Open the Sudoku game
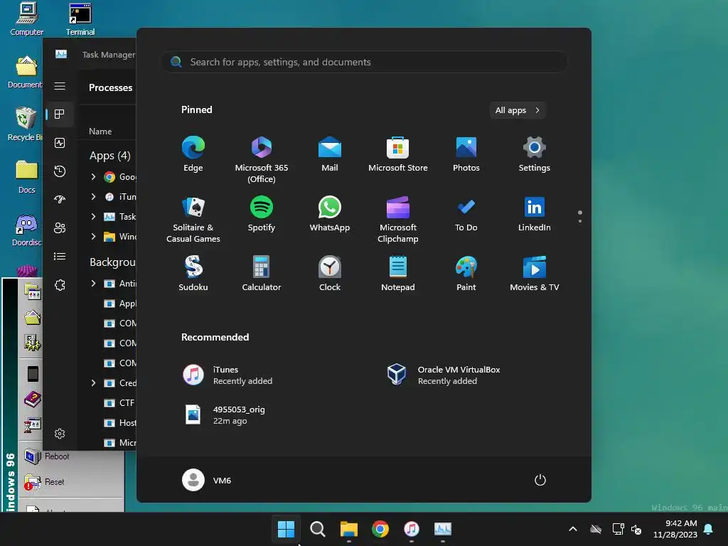Screen dimensions: 728x546 point(193,274)
